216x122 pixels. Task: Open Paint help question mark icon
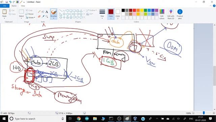click(x=214, y=6)
